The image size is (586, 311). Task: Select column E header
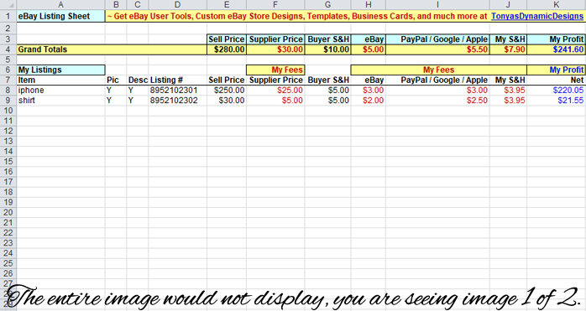227,4
